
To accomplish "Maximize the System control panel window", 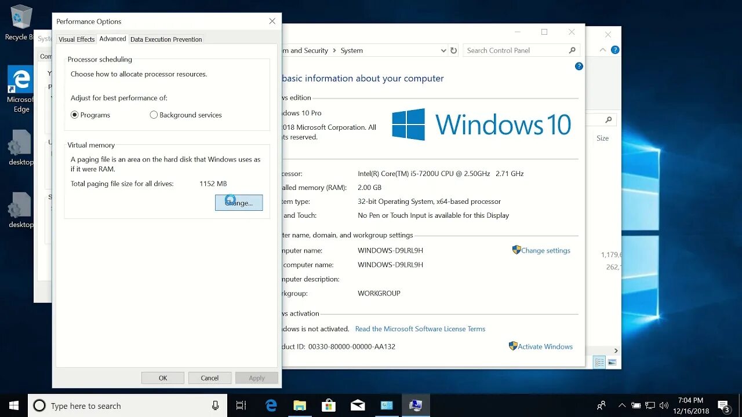I will point(544,32).
